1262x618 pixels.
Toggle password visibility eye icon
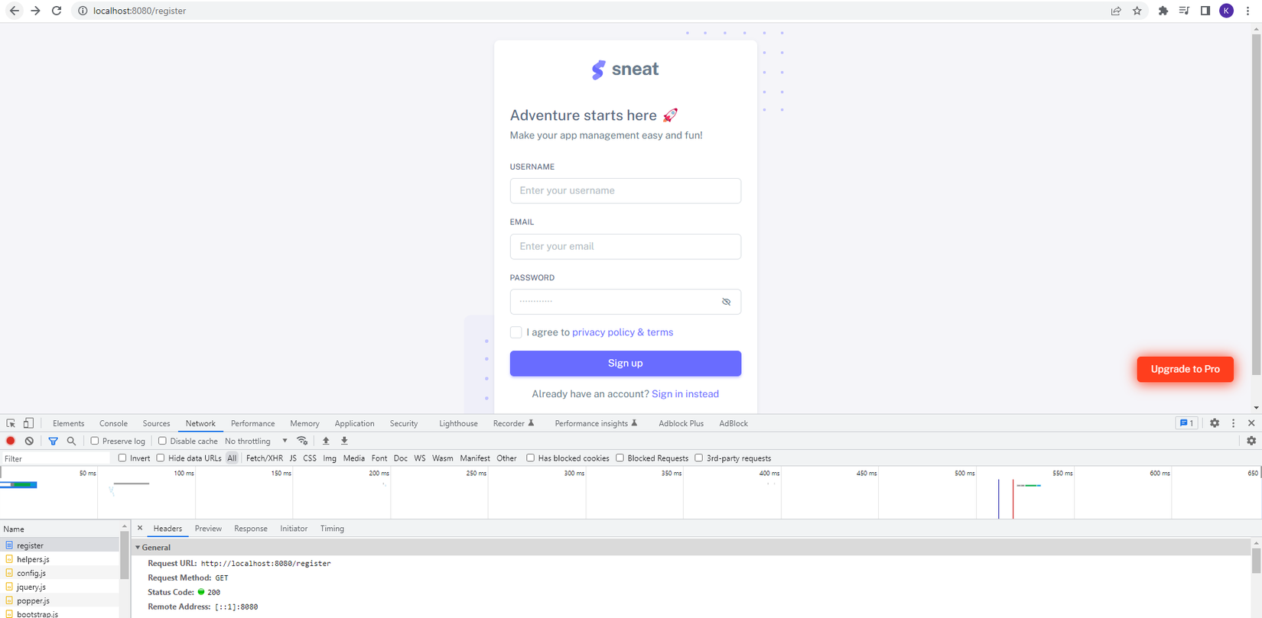pyautogui.click(x=726, y=302)
